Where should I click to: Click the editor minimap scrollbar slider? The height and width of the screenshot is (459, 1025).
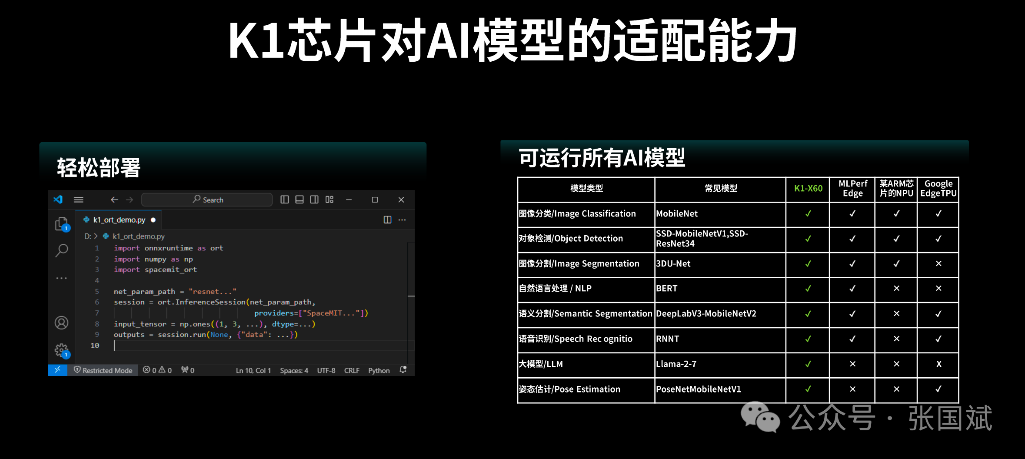(x=411, y=296)
